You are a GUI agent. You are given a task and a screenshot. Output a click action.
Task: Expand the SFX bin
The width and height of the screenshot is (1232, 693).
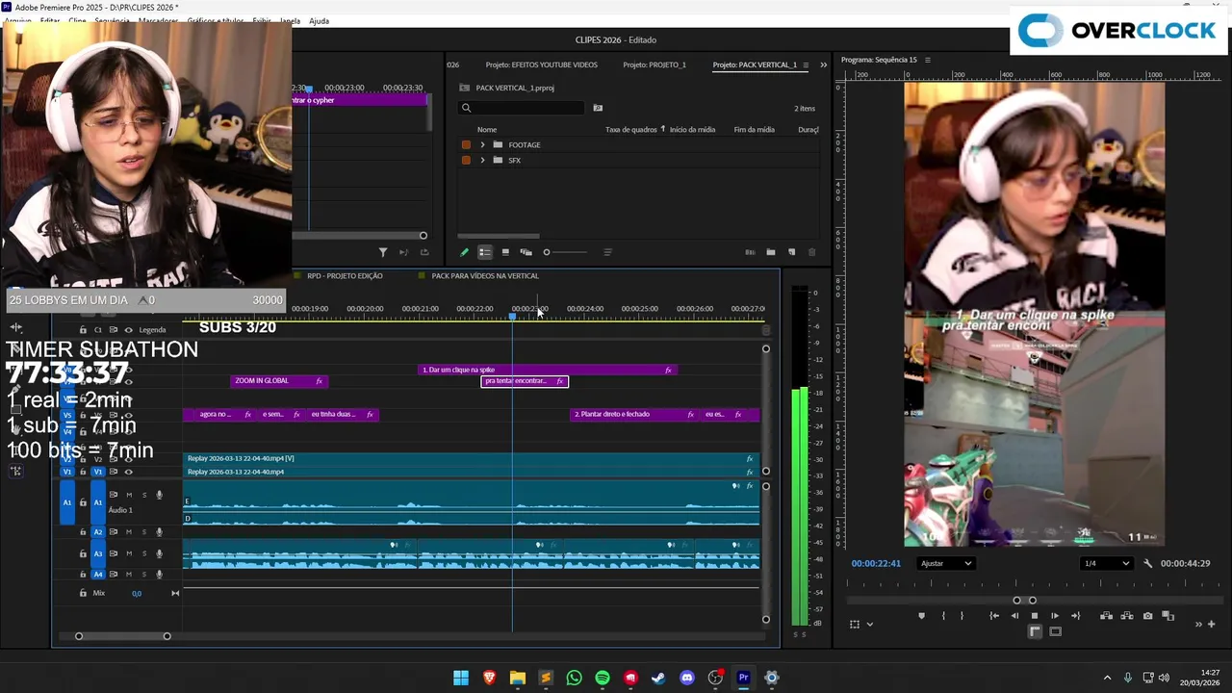pos(482,161)
